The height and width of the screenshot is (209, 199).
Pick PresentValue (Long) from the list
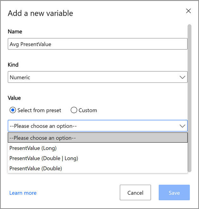[x=33, y=148]
